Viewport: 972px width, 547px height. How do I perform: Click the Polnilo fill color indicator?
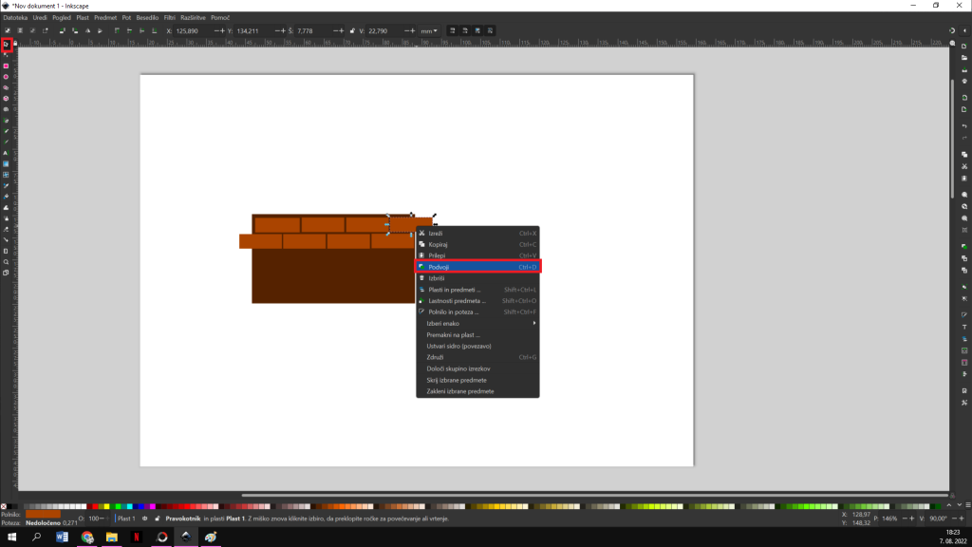pyautogui.click(x=43, y=514)
